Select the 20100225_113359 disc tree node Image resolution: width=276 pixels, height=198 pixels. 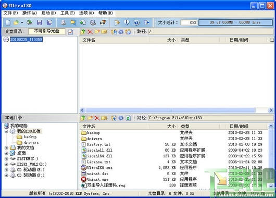pos(26,40)
